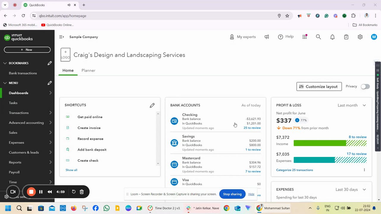Click Stop sharing button

coord(232,194)
